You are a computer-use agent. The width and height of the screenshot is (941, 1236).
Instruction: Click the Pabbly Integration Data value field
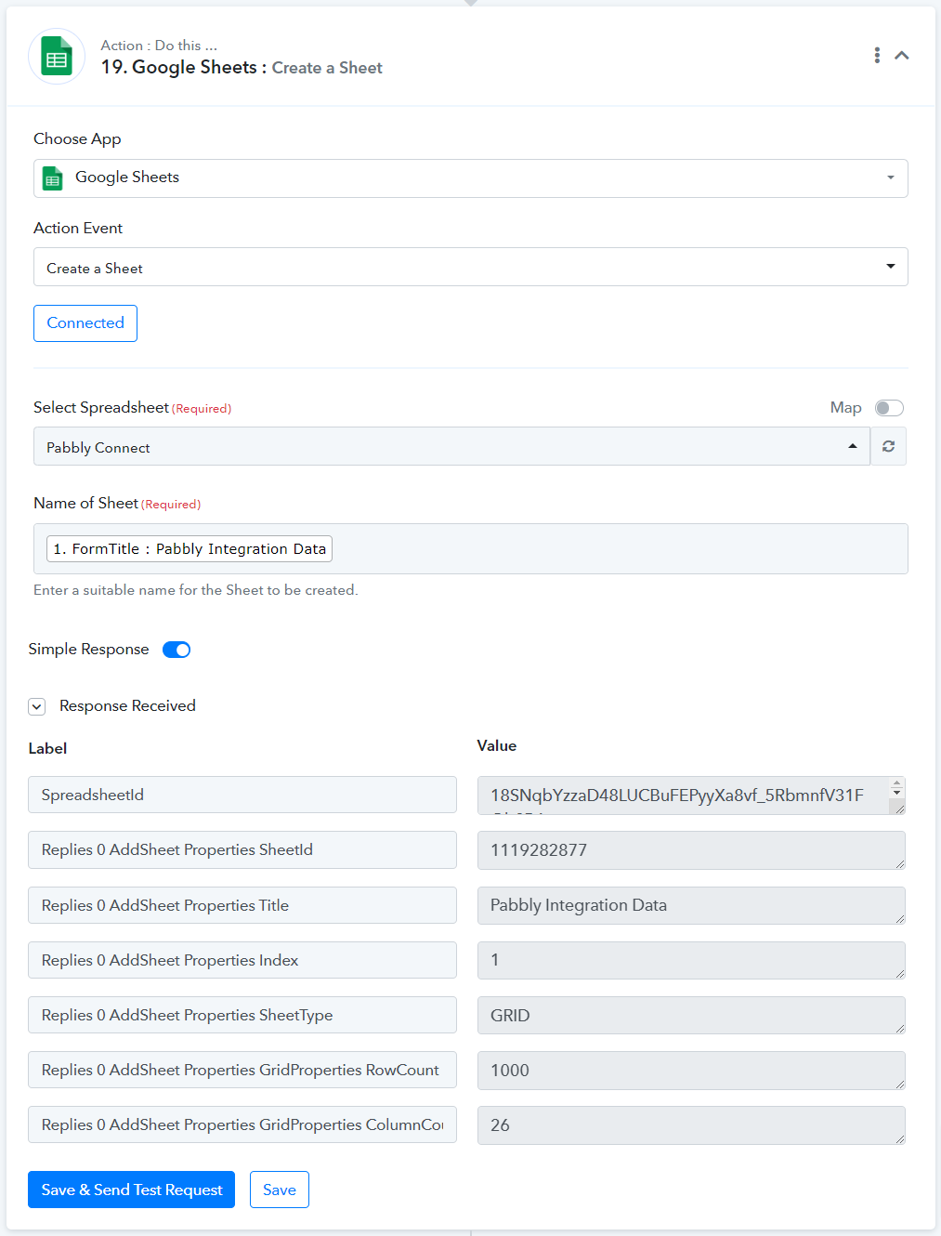click(691, 905)
